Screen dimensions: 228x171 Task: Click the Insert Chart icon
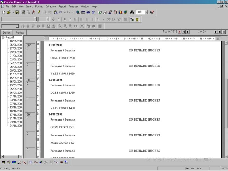(x=120, y=12)
